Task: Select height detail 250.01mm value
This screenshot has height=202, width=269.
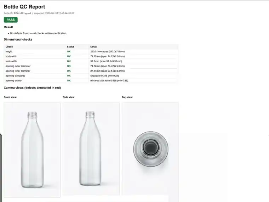Action: [107, 51]
